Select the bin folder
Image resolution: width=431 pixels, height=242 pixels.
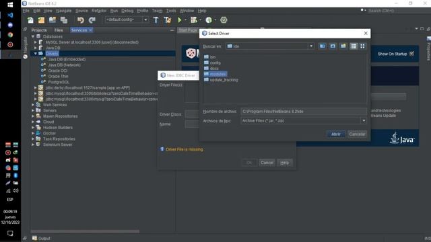[x=209, y=56]
